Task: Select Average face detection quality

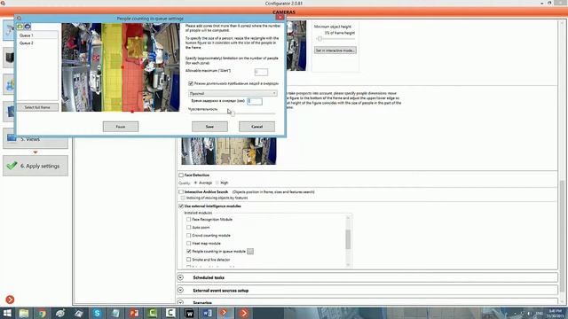Action: (195, 183)
